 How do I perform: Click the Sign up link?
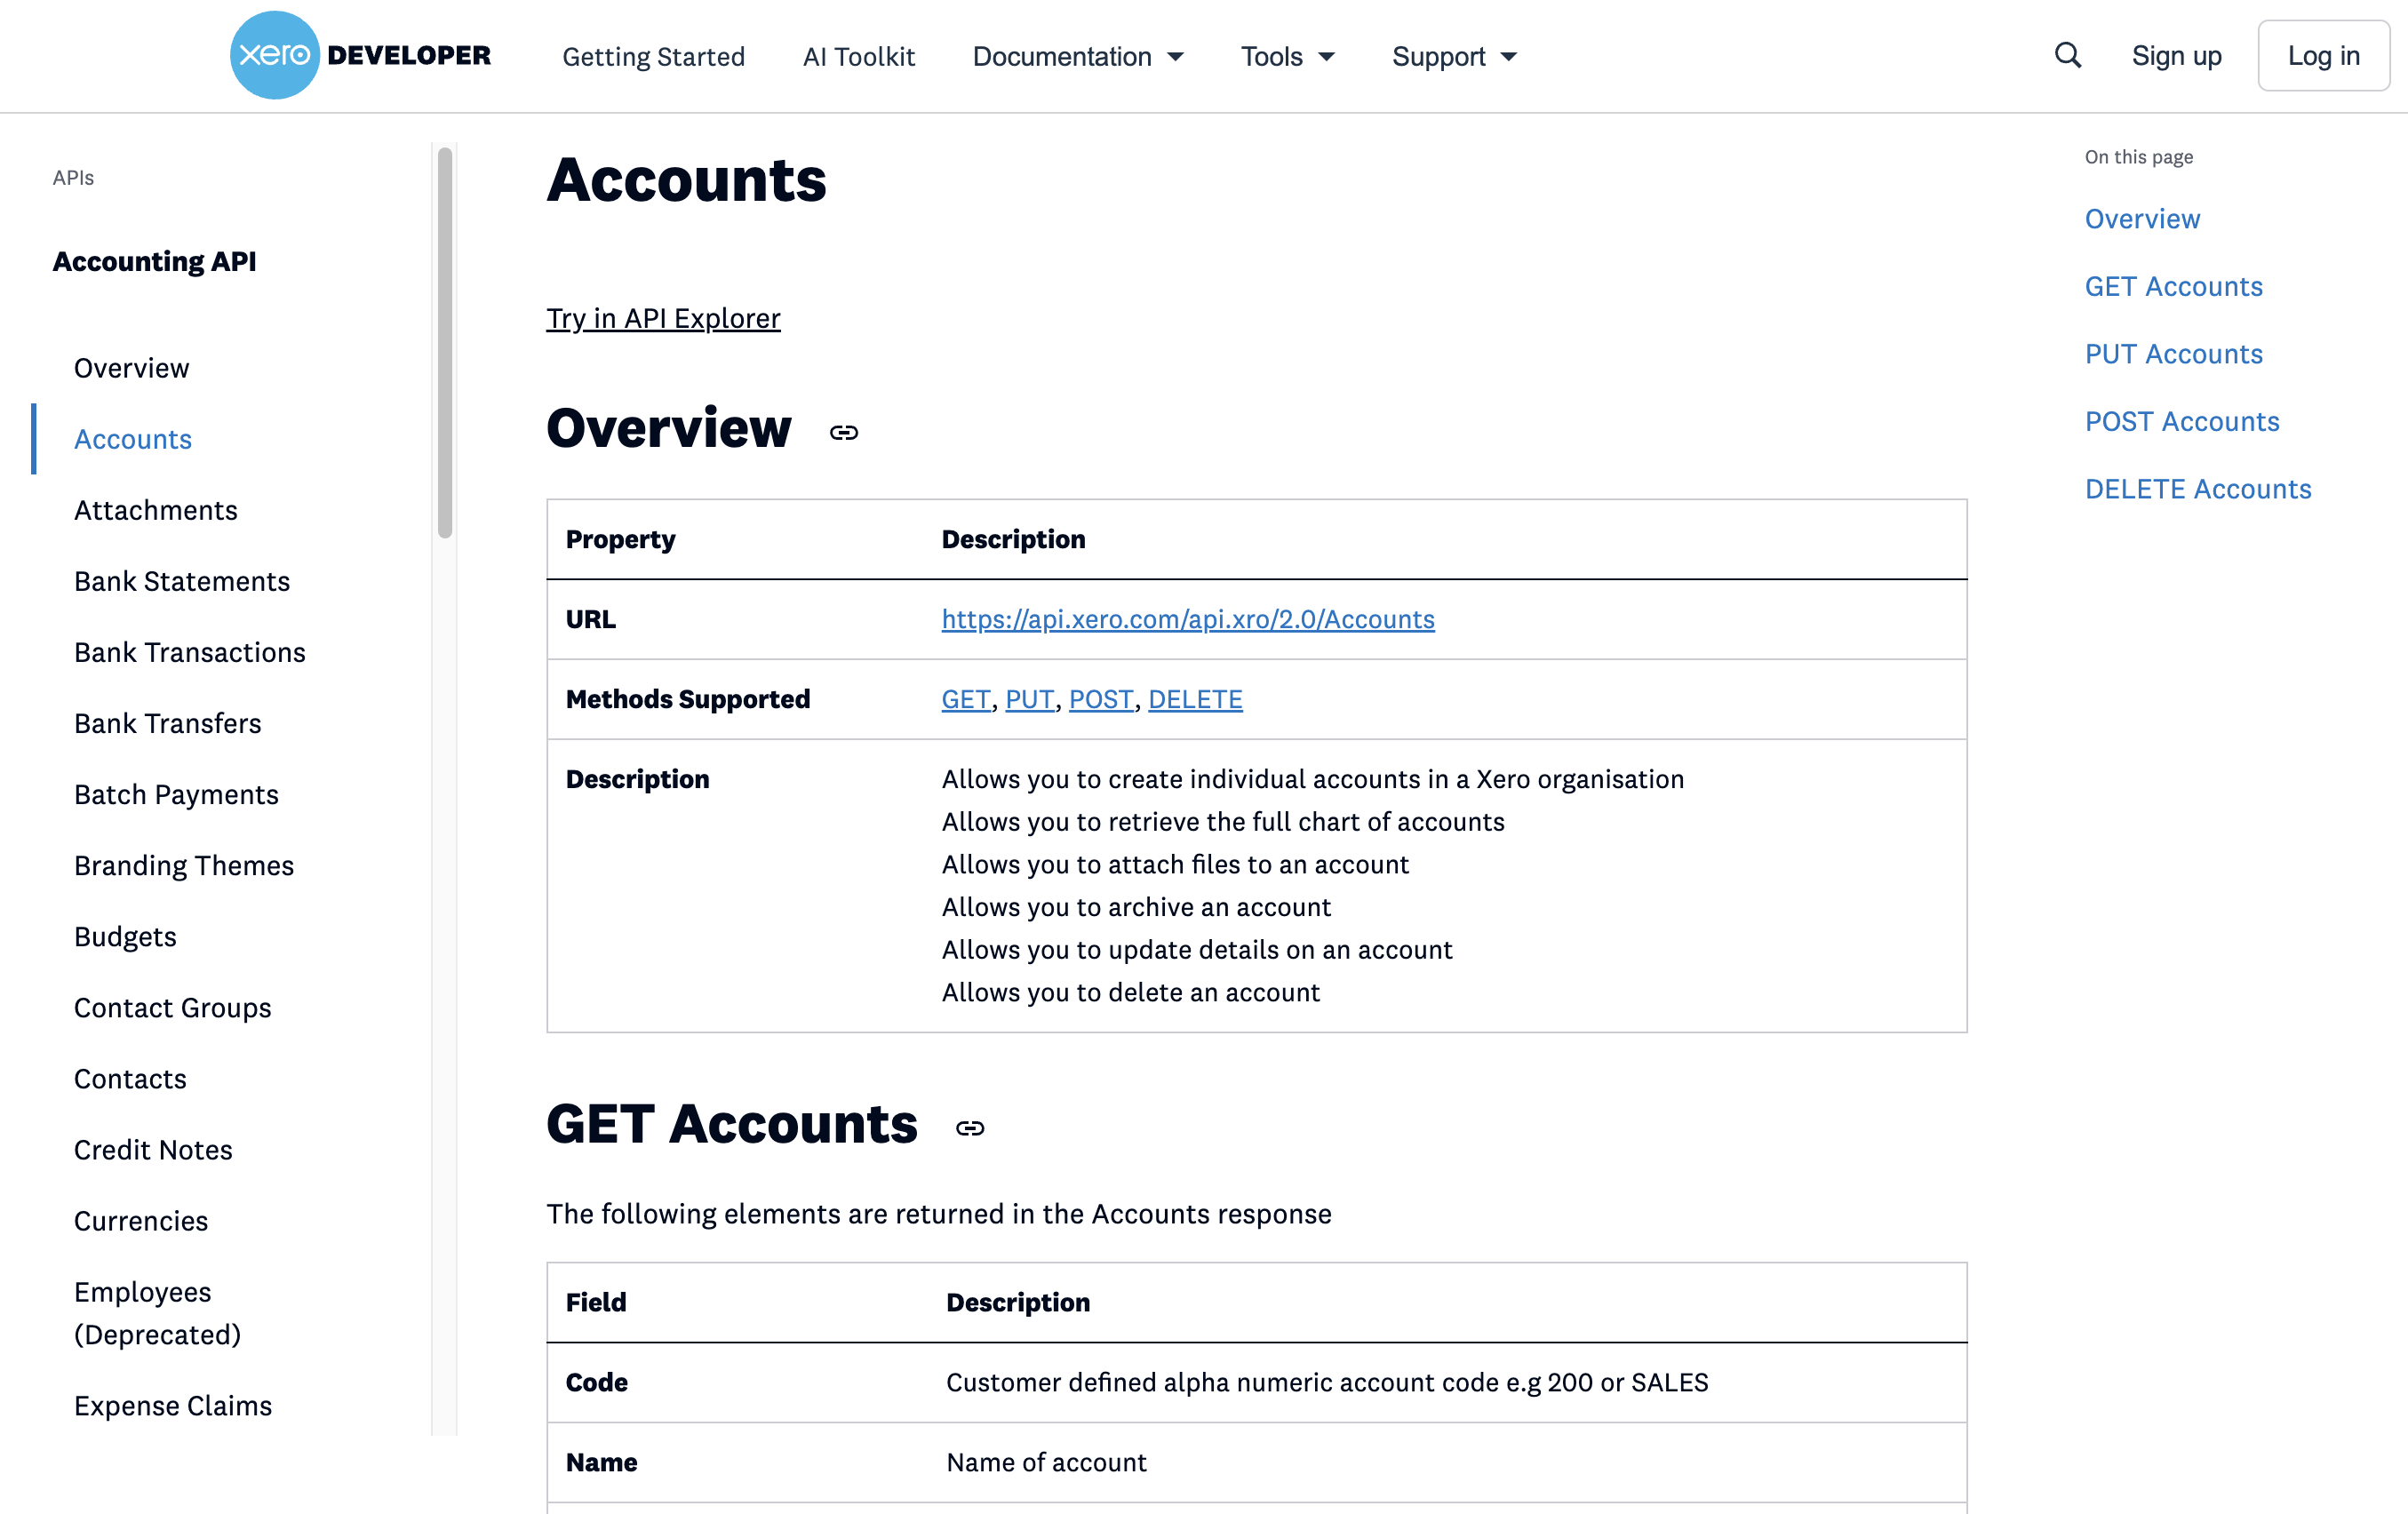point(2176,56)
